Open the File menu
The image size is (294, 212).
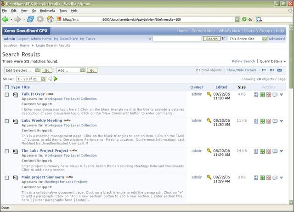click(4, 11)
